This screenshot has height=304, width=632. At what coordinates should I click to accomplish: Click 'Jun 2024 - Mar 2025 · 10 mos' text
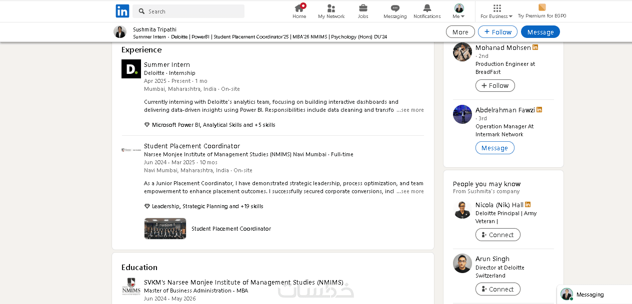point(180,162)
